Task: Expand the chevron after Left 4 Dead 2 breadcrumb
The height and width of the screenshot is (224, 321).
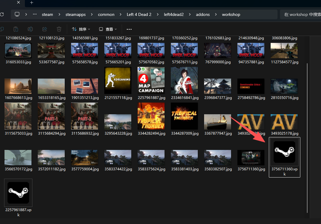Action: point(158,14)
